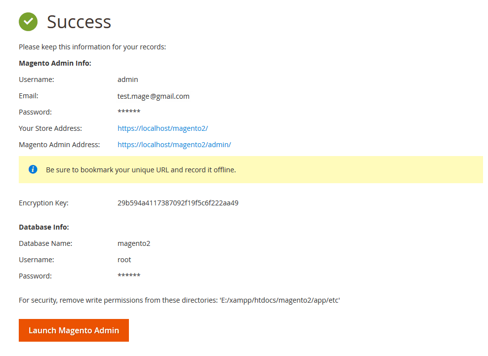
Task: Click the blue info icon in yellow notice
Action: tap(33, 169)
